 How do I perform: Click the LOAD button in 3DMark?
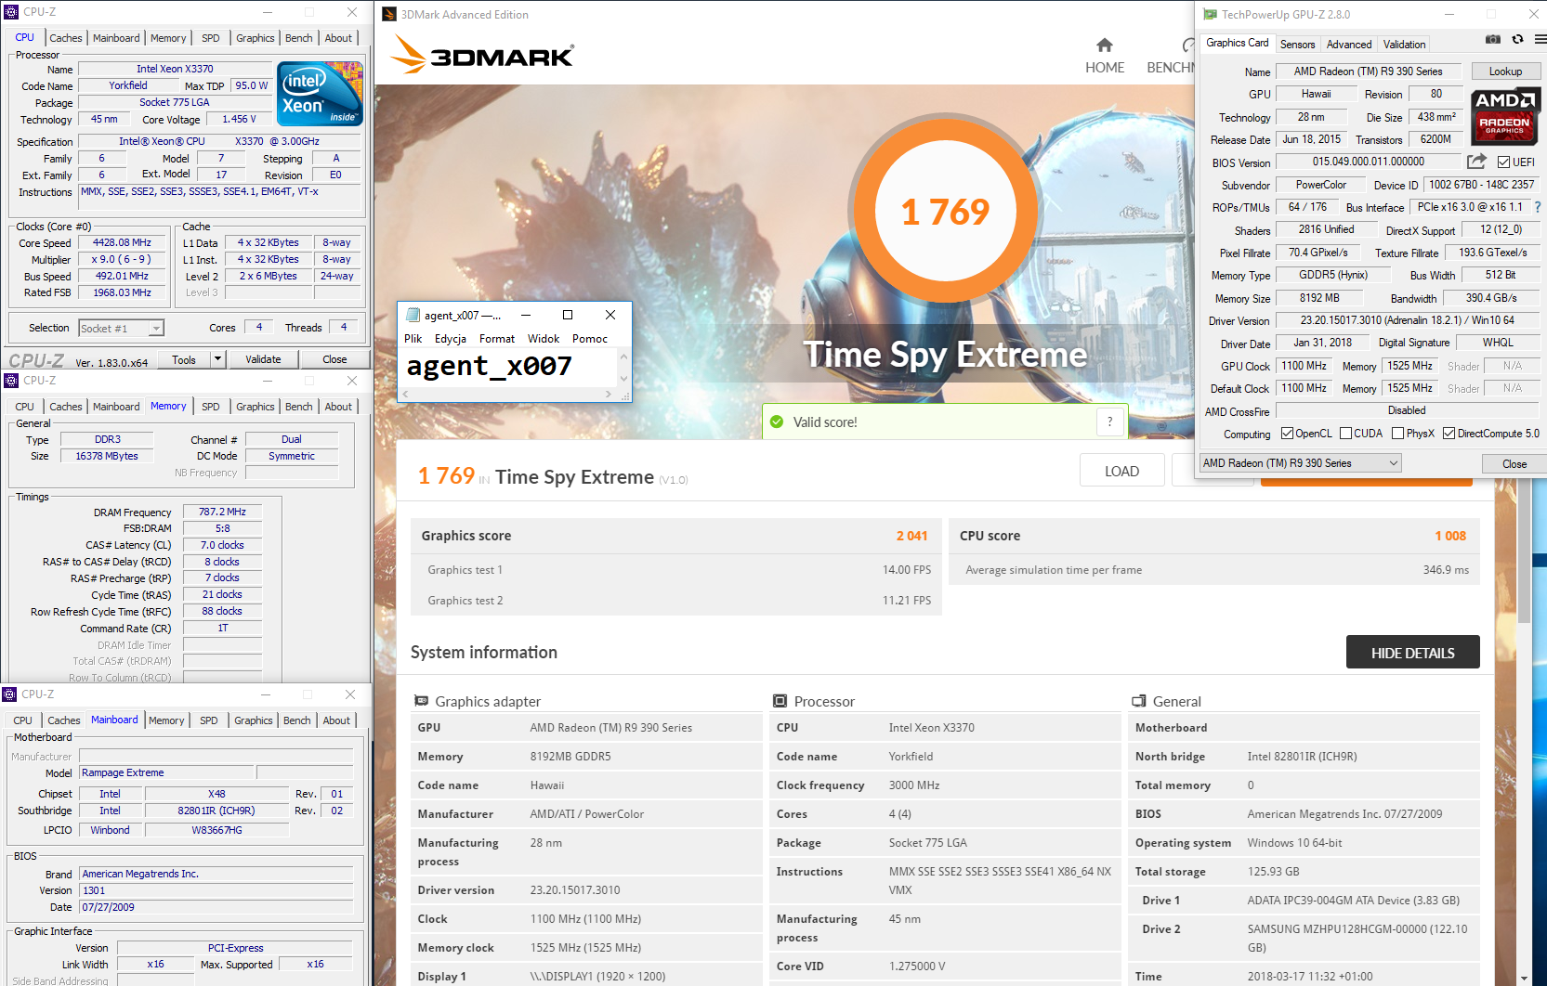(x=1121, y=471)
